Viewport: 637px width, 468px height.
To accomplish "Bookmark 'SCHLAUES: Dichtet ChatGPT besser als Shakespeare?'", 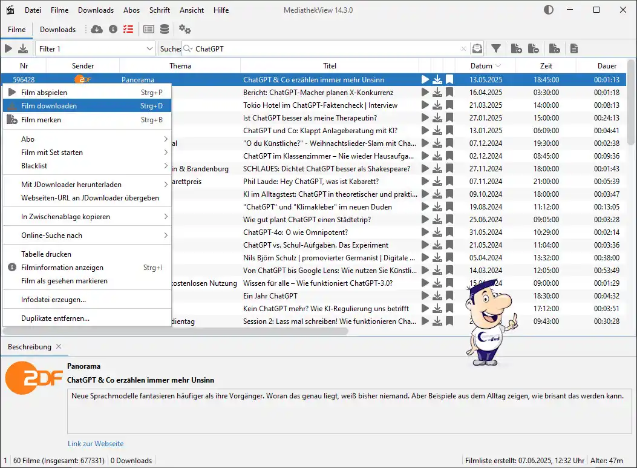I will point(449,169).
